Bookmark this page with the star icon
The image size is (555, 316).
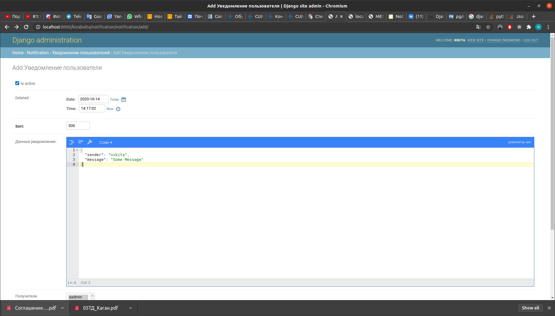coord(488,27)
